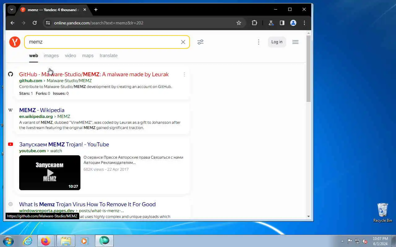Viewport: 396px width, 247px height.
Task: Go forward with the browser arrow
Action: click(24, 23)
